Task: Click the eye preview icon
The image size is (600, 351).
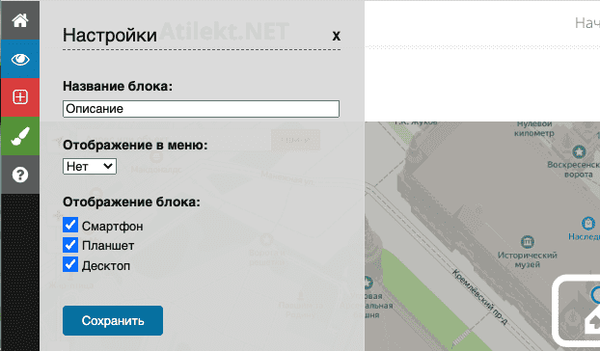Action: point(20,59)
